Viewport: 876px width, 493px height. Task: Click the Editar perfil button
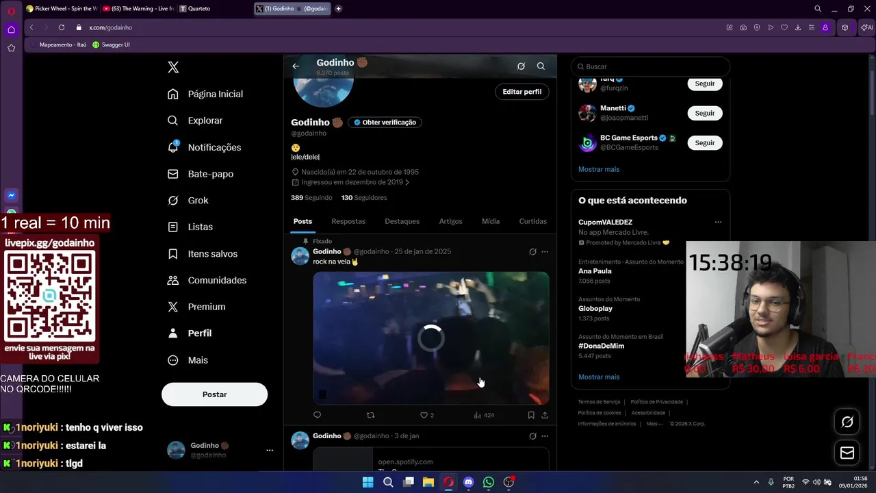pos(522,92)
